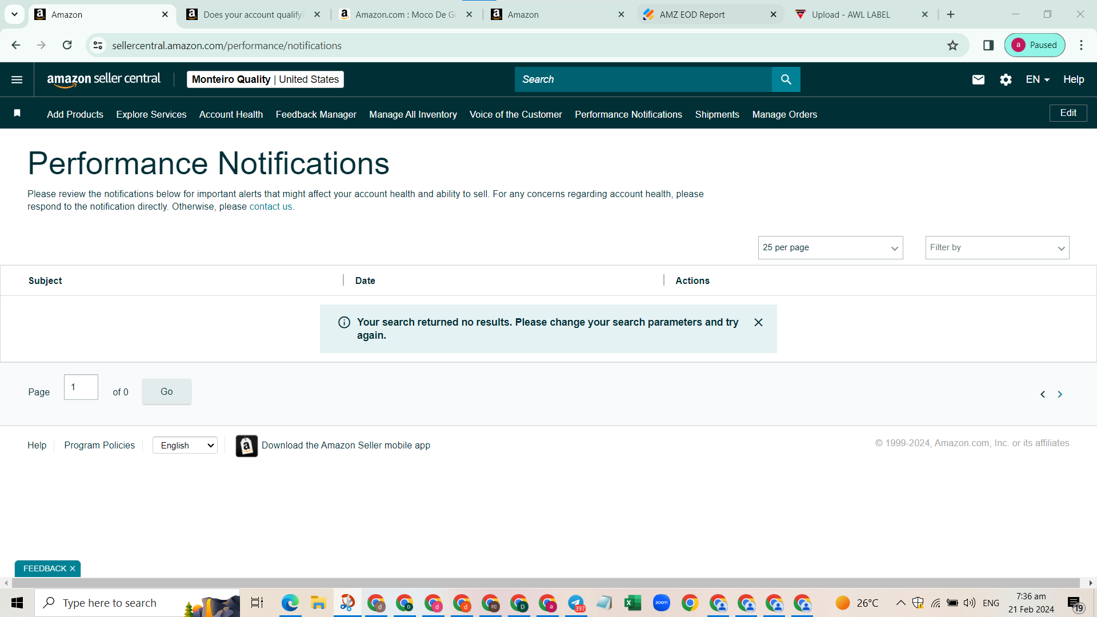Viewport: 1097px width, 617px height.
Task: Click the Paused profile button
Action: pyautogui.click(x=1035, y=45)
